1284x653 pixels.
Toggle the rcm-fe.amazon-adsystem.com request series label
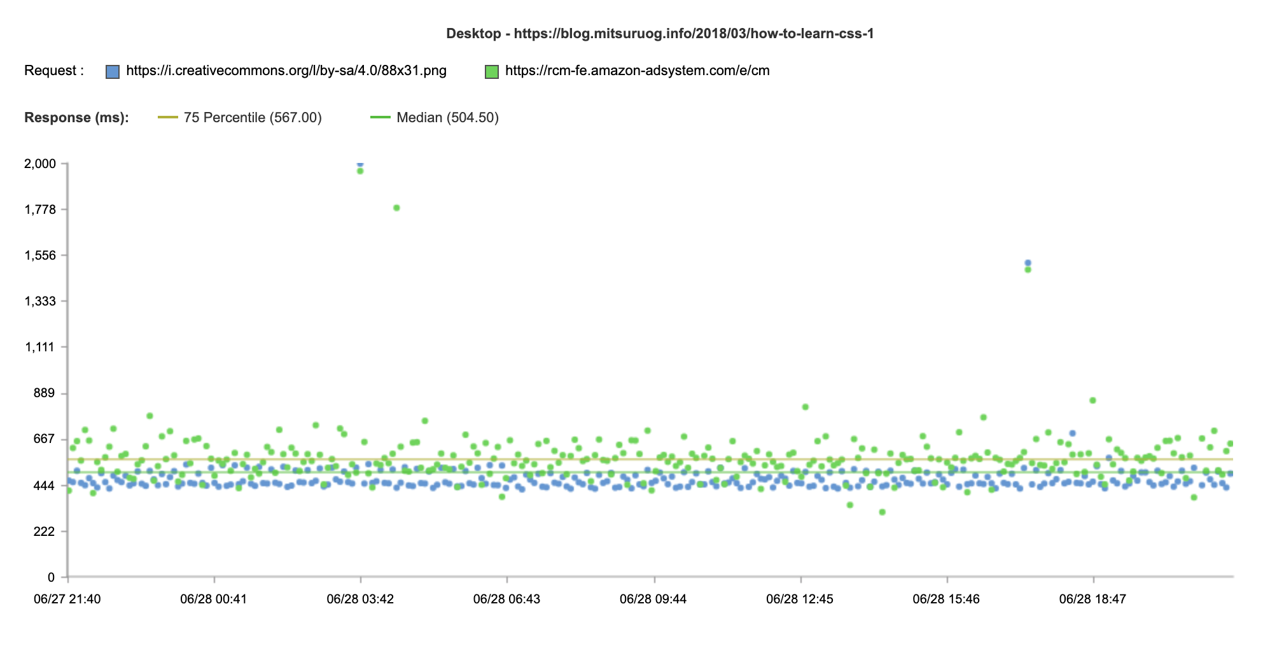coord(637,71)
